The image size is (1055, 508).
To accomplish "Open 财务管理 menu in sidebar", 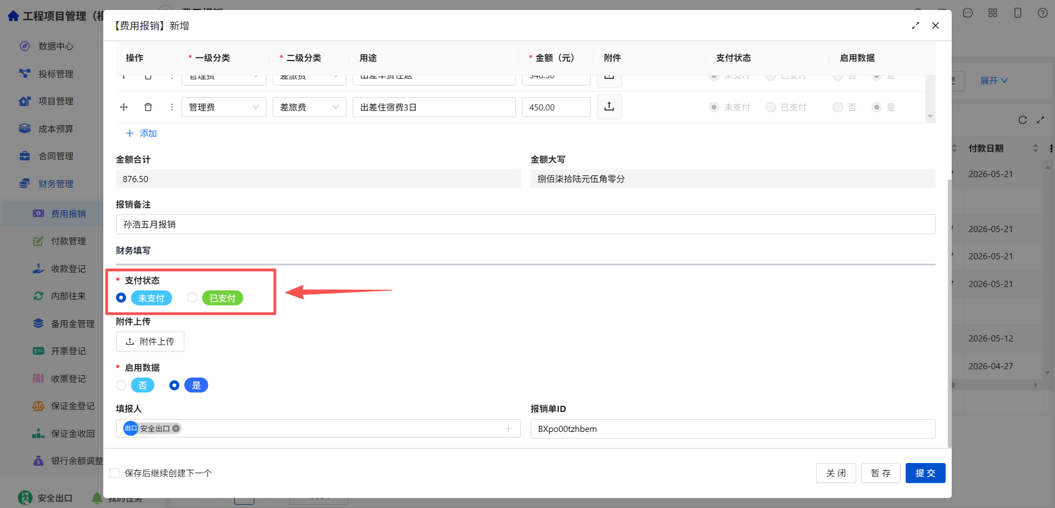I will click(56, 184).
